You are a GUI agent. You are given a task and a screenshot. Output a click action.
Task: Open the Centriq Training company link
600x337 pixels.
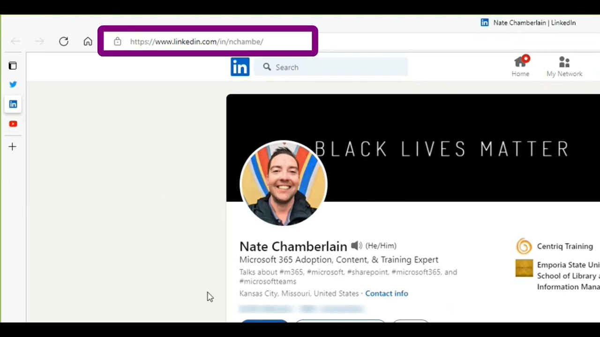pos(565,246)
